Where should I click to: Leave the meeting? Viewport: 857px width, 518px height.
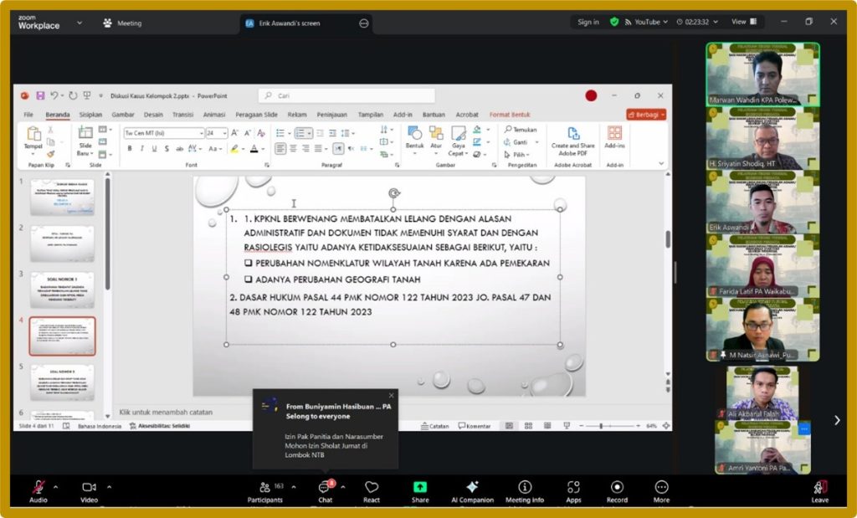pos(820,490)
